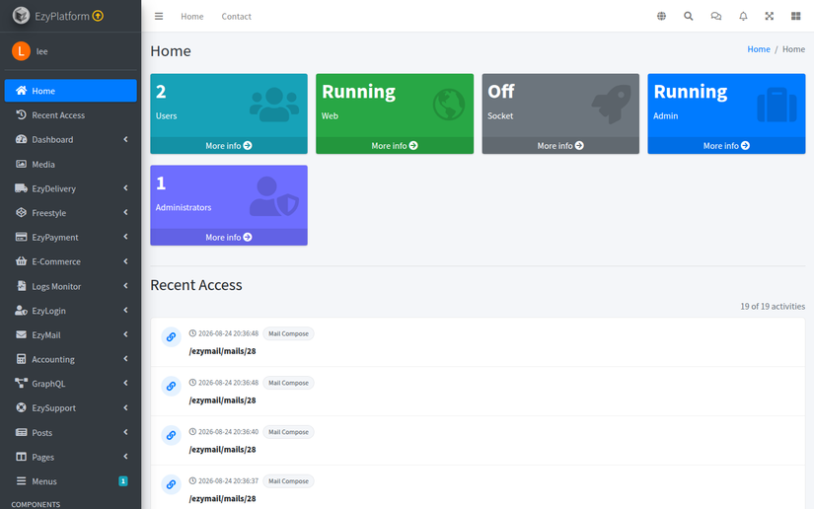Open the notifications bell icon
Screen dimensions: 814x509
[x=743, y=16]
